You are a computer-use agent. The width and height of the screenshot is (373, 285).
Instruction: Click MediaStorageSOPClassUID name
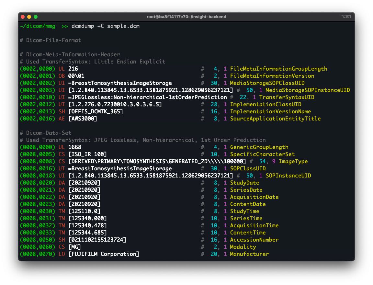[267, 83]
